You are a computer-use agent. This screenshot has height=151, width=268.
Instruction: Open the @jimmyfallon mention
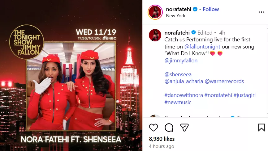pyautogui.click(x=181, y=61)
